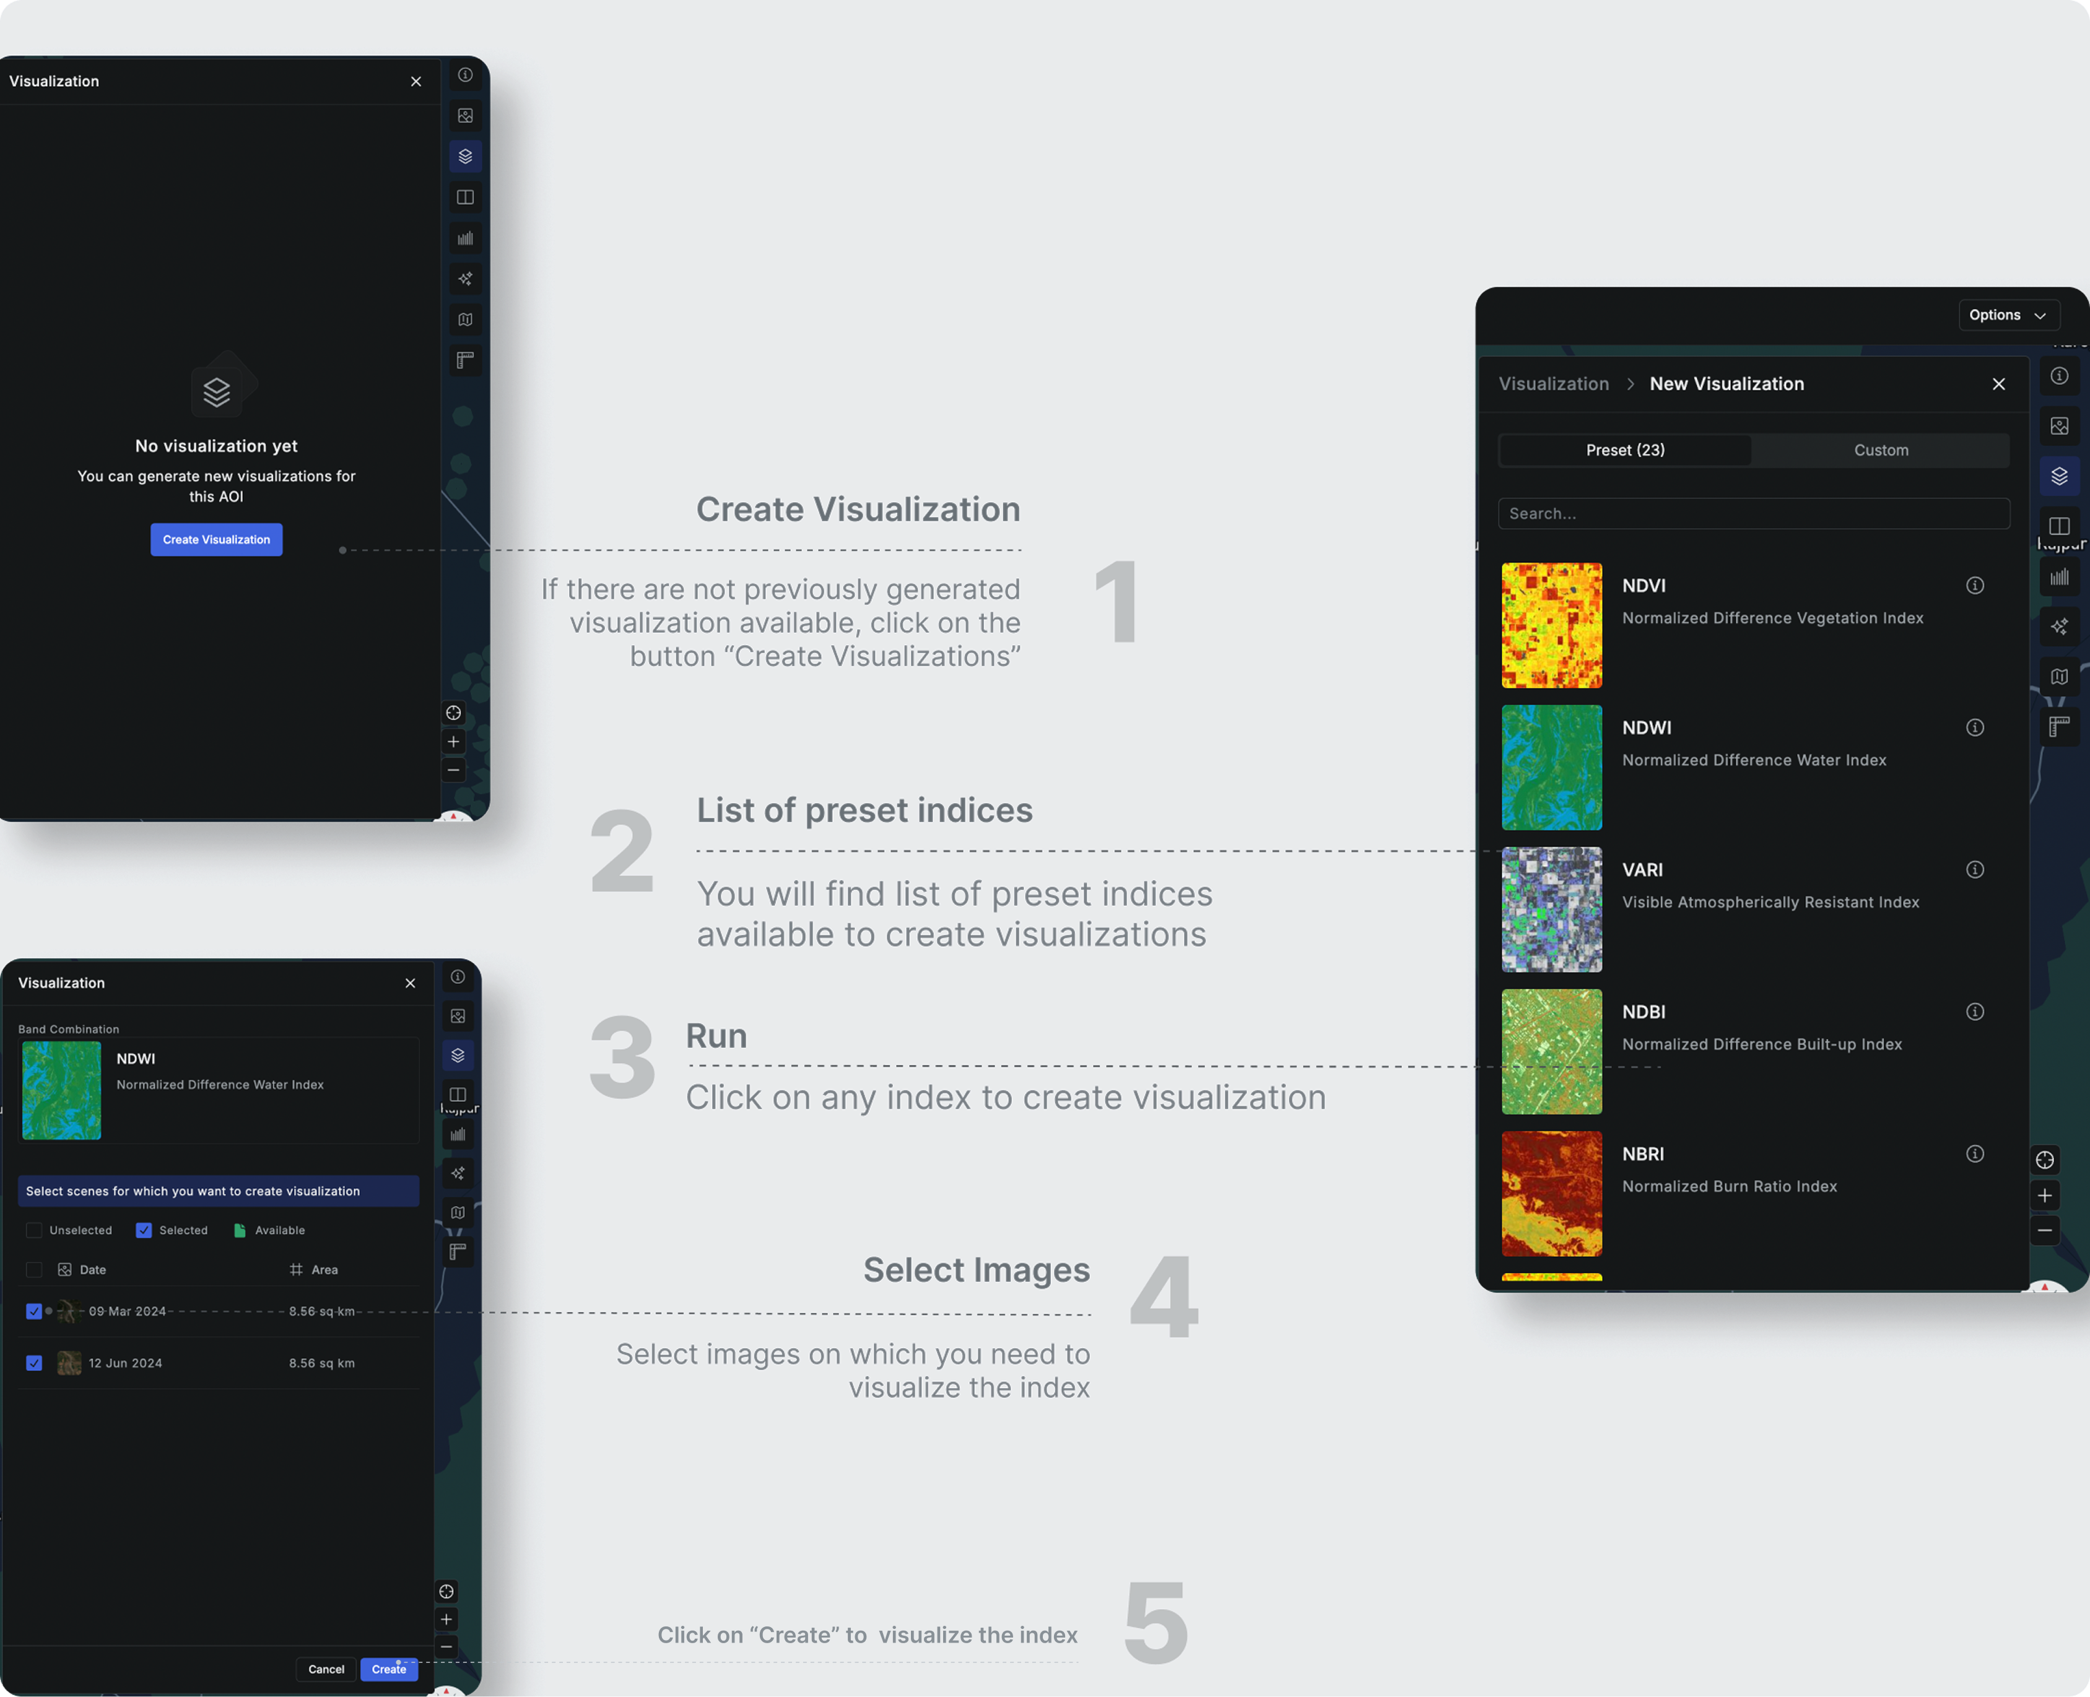Click the sparkle AI icon in right sidebar
The height and width of the screenshot is (1697, 2090).
[x=2058, y=627]
